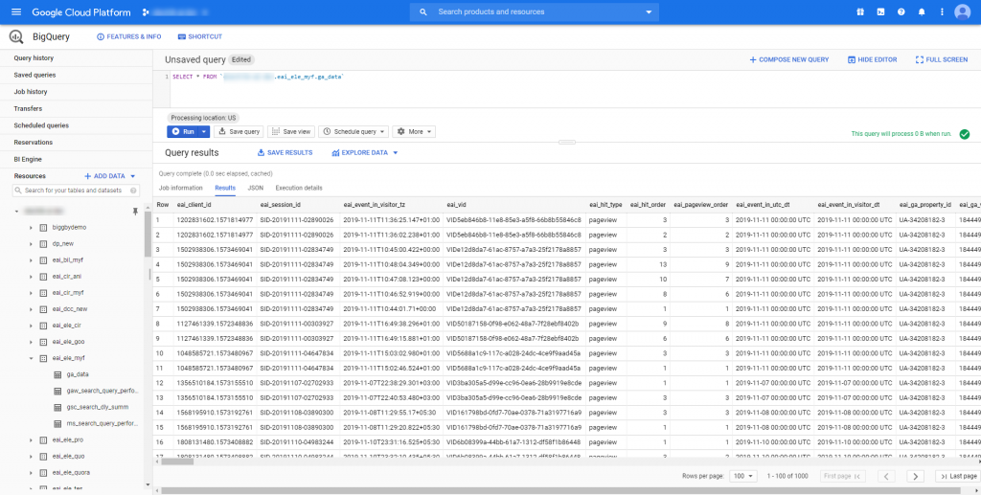
Task: Open the More options dropdown
Action: [414, 132]
